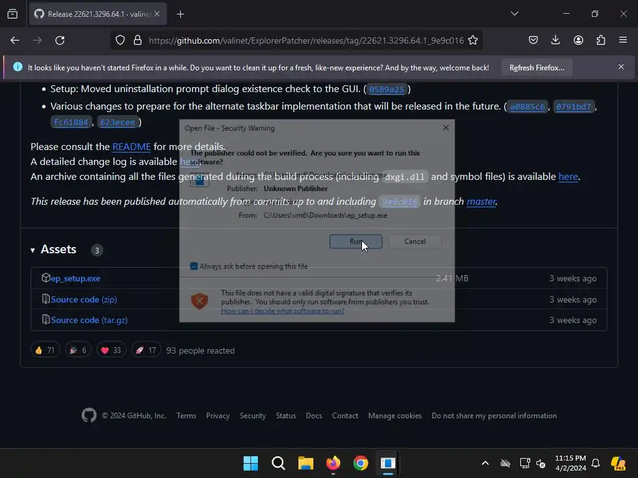Screen dimensions: 638x478
Task: Open the notifications bell in the taskbar
Action: coord(596,463)
